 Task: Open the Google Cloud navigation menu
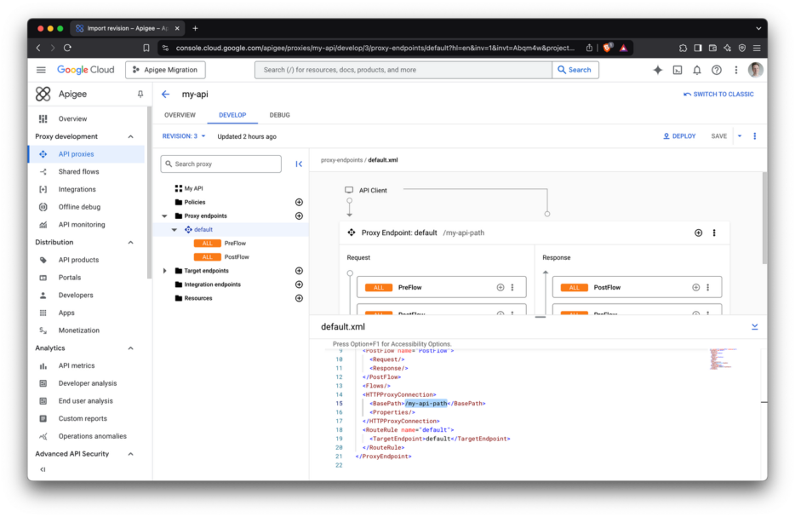pos(41,70)
